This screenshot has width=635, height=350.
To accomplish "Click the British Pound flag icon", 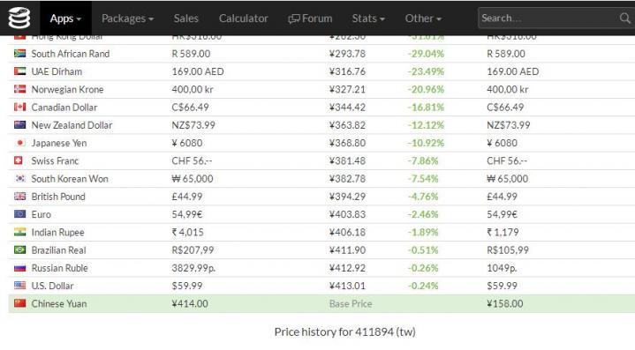I will tap(19, 197).
